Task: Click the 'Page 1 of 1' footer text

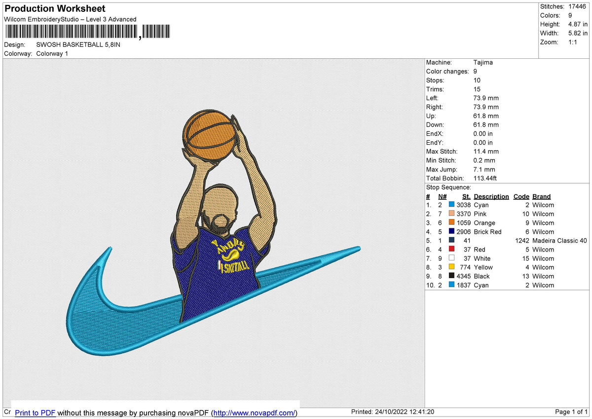Action: 571,412
